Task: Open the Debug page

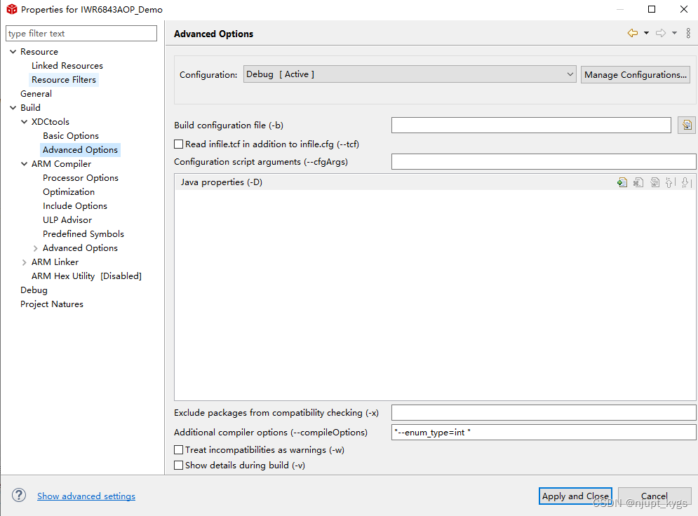Action: coord(34,290)
